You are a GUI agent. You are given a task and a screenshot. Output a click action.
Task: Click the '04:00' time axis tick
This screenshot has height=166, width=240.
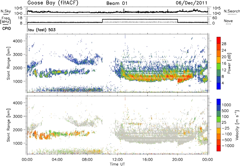pyautogui.click(x=57, y=160)
